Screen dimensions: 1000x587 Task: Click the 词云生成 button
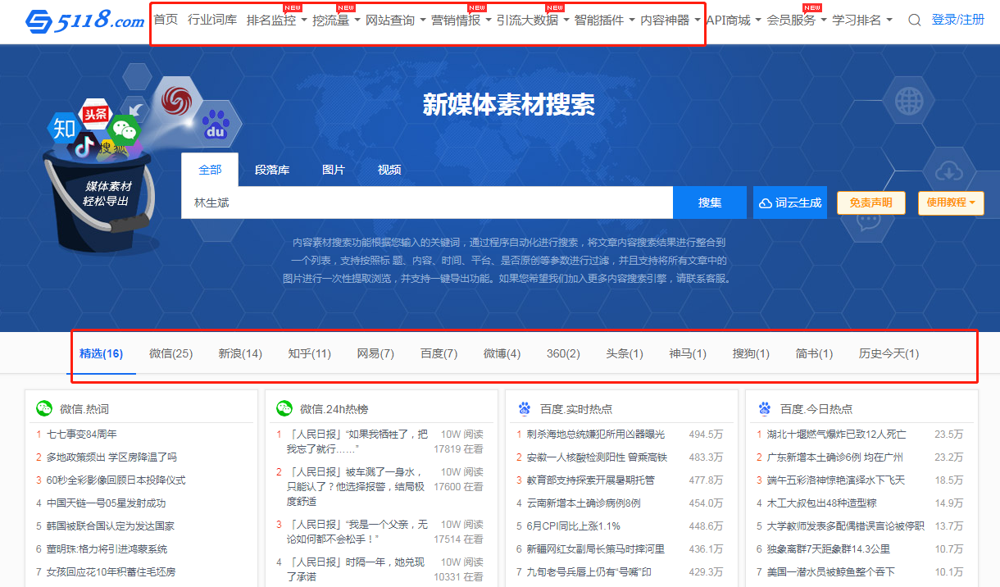pyautogui.click(x=790, y=202)
